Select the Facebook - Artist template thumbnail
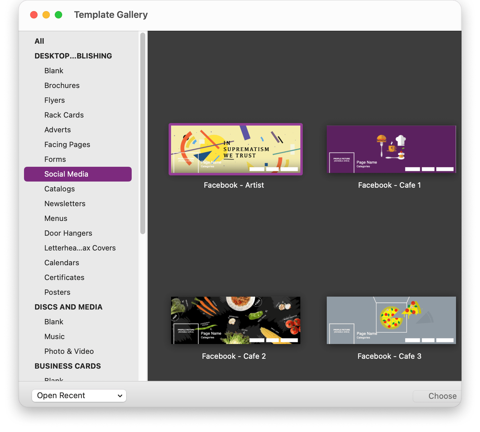Screen dimensions: 480x432 [235, 149]
